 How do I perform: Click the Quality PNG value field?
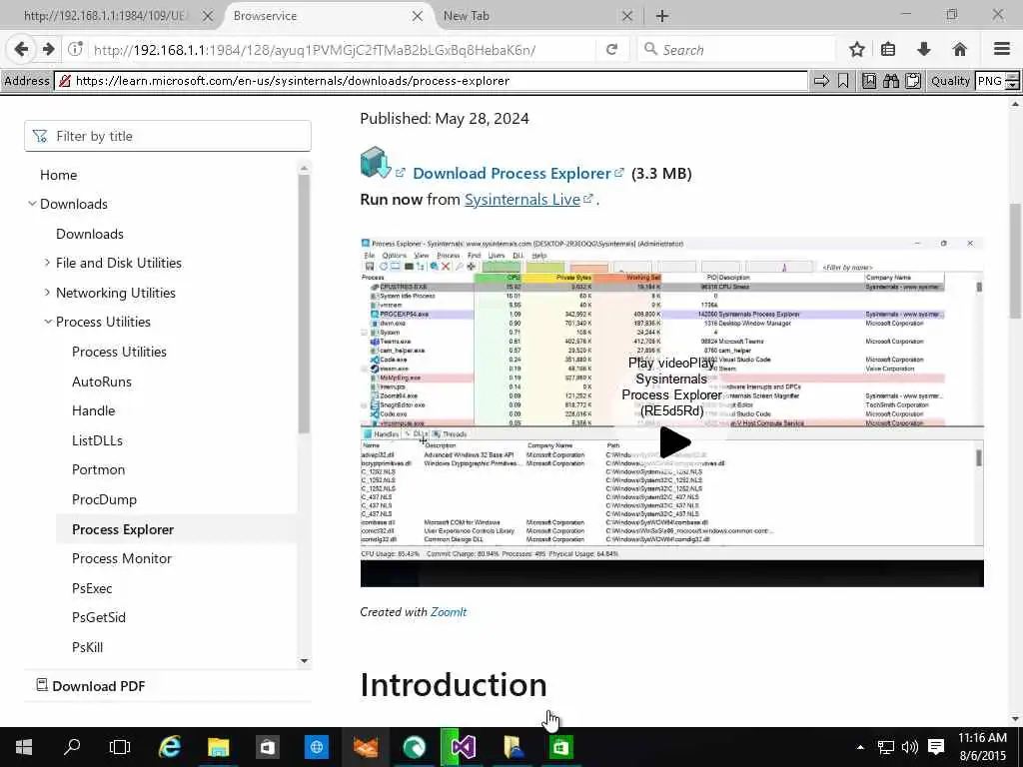(x=990, y=81)
